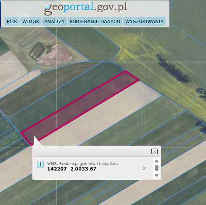The width and height of the screenshot is (206, 205).
Task: Click the popup scrollbar down arrow
Action: [156, 175]
